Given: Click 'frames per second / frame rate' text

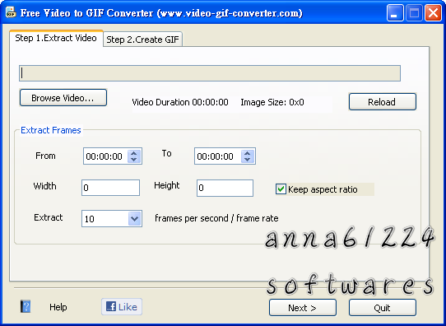Looking at the screenshot, I should click(x=216, y=218).
